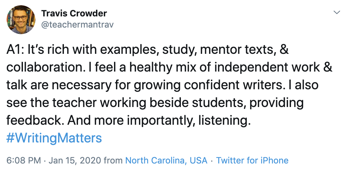
Task: Click the tweet body text starting A1
Action: click(x=169, y=85)
